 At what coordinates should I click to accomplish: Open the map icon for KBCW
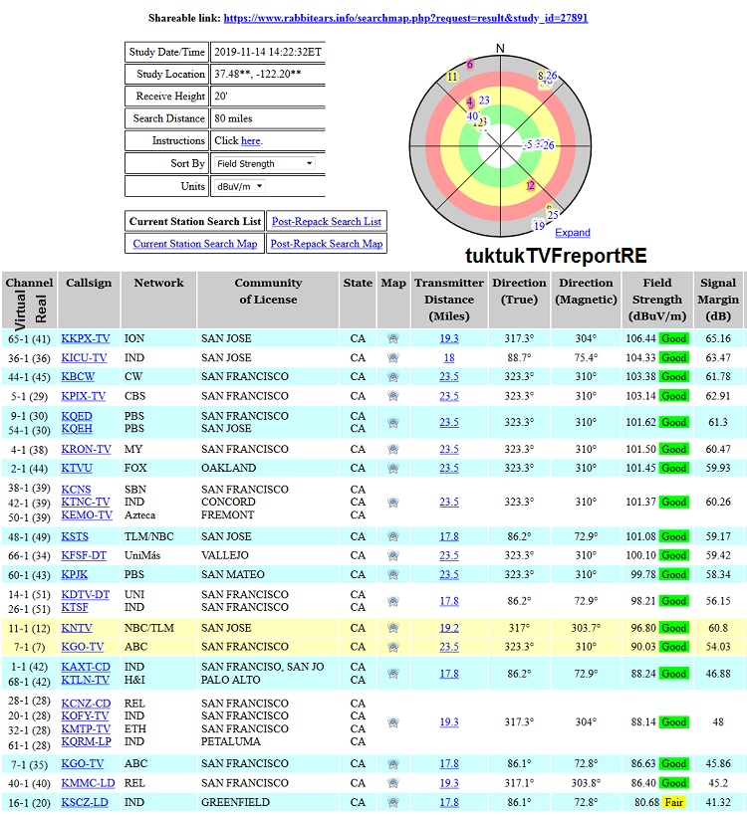393,377
